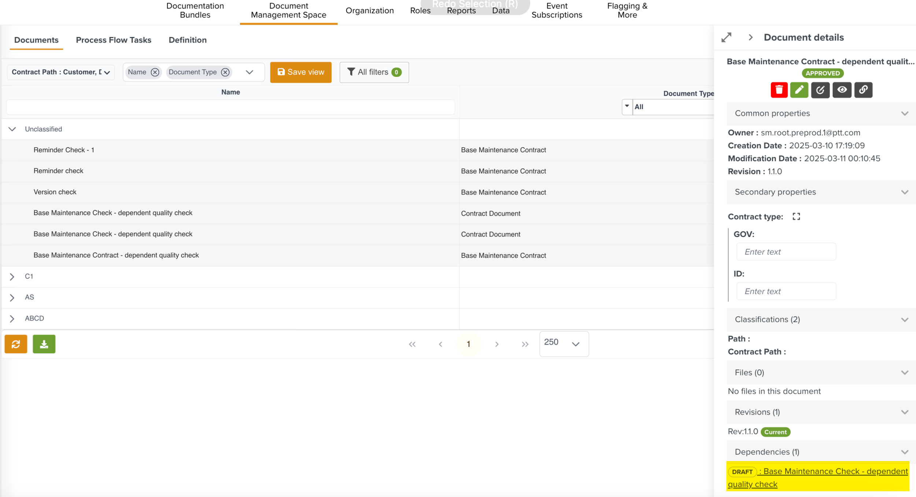Viewport: 916px width, 497px height.
Task: Open Event Subscriptions menu
Action: (557, 11)
